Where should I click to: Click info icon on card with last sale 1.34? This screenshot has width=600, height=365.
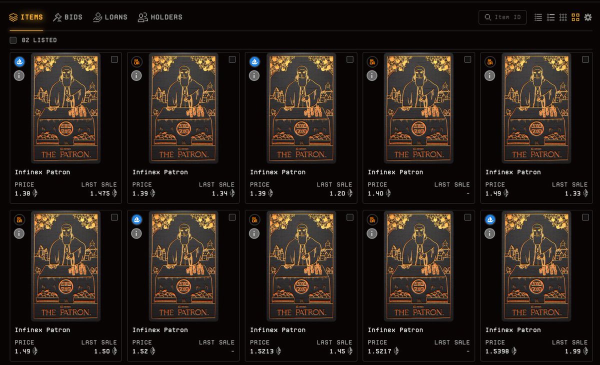coord(136,75)
